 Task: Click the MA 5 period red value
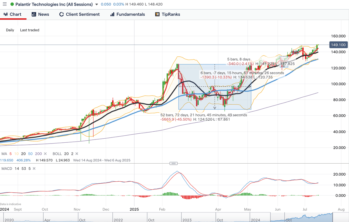coord(10,154)
